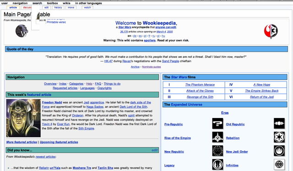Open the Things to do link
Viewport: 293px width, 171px height.
(112, 84)
